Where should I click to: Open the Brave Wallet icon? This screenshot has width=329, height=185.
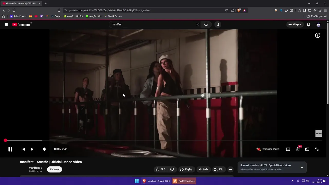(x=310, y=10)
